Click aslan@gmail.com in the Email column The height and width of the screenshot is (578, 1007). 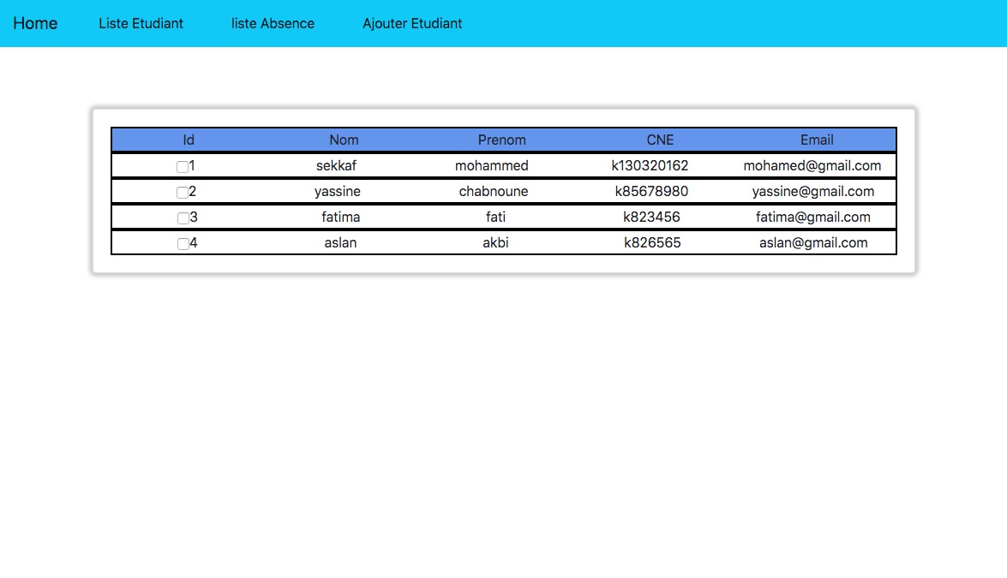pyautogui.click(x=813, y=242)
